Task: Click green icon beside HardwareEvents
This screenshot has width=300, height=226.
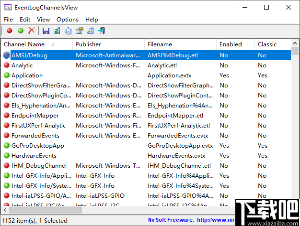Action: [x=7, y=155]
